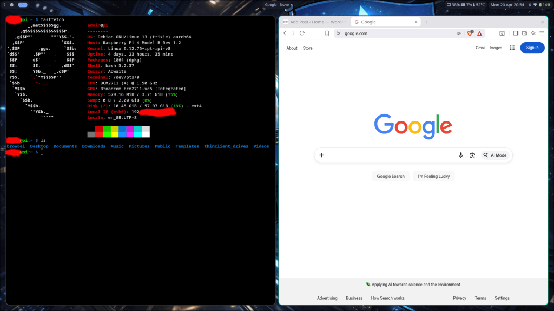Open the Gmail link
The height and width of the screenshot is (311, 554).
[480, 48]
